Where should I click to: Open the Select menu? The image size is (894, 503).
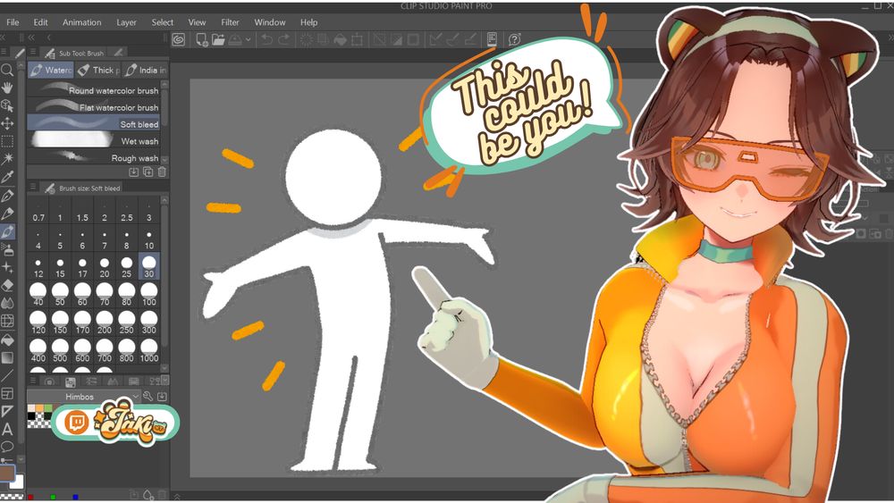click(x=162, y=22)
